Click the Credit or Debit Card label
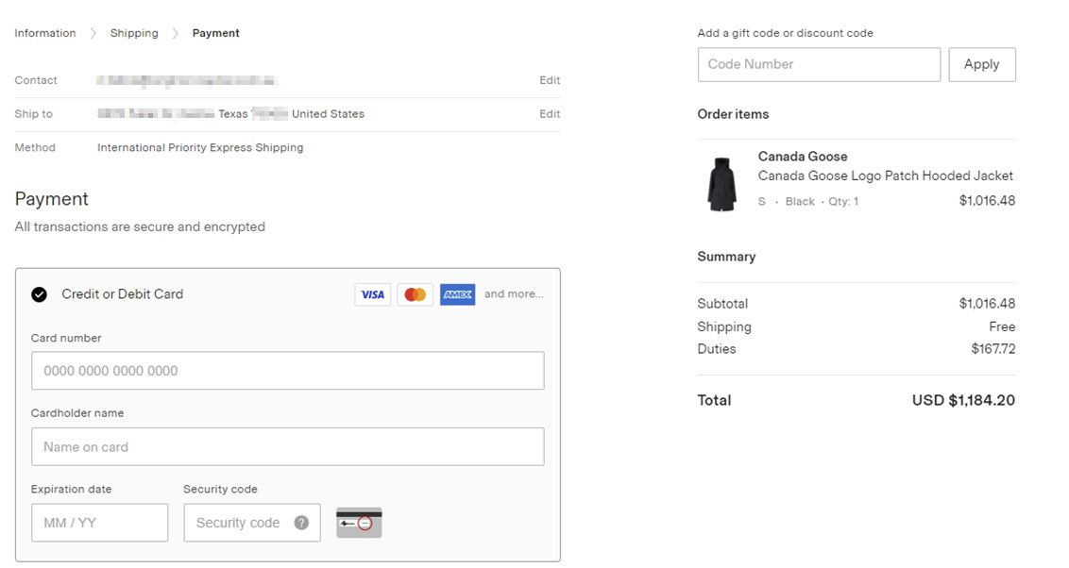This screenshot has height=568, width=1069. [x=123, y=294]
